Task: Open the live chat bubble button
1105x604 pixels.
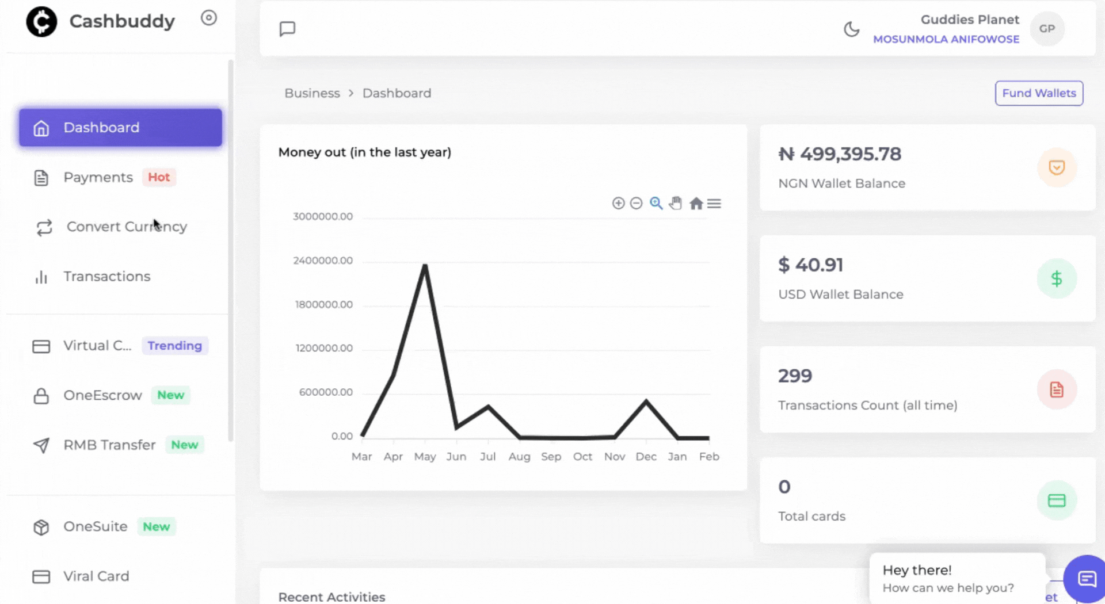Action: point(1086,579)
